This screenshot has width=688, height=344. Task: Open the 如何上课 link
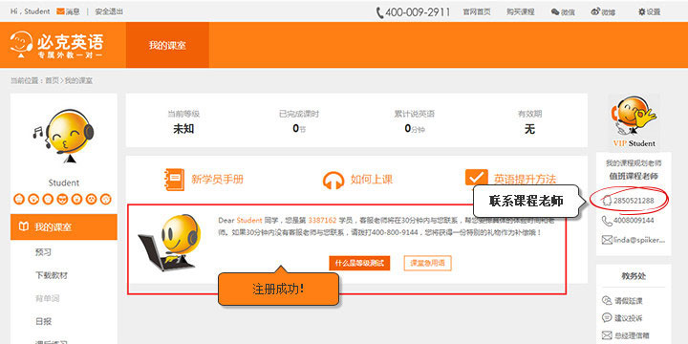[x=371, y=179]
